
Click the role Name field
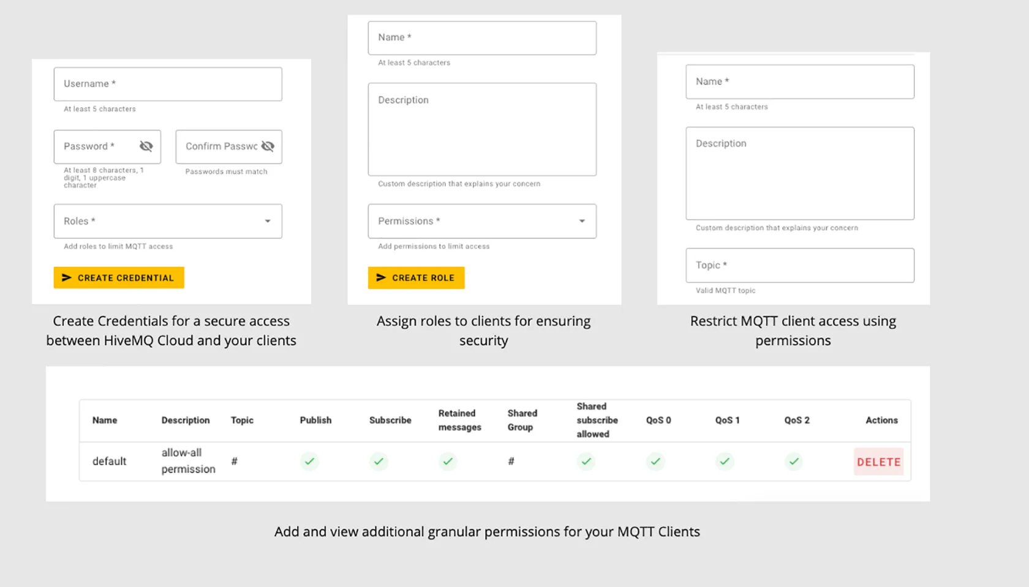click(482, 38)
